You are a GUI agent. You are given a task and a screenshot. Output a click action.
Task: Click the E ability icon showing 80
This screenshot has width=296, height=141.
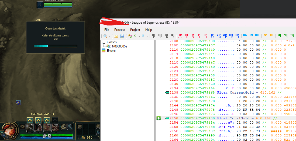[47, 127]
